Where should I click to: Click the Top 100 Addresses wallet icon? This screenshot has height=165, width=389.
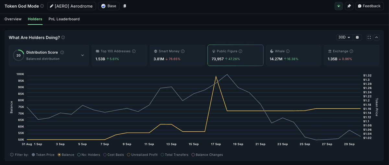pos(97,51)
